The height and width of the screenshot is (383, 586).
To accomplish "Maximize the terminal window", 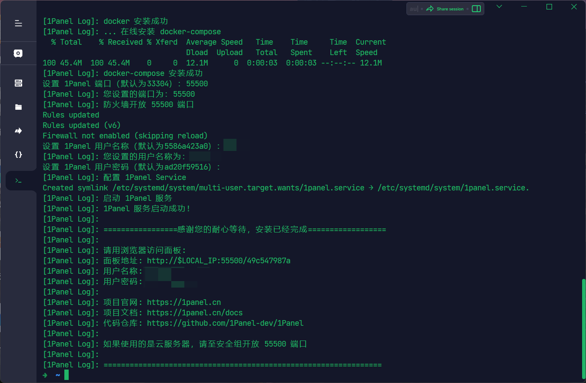I will 549,7.
